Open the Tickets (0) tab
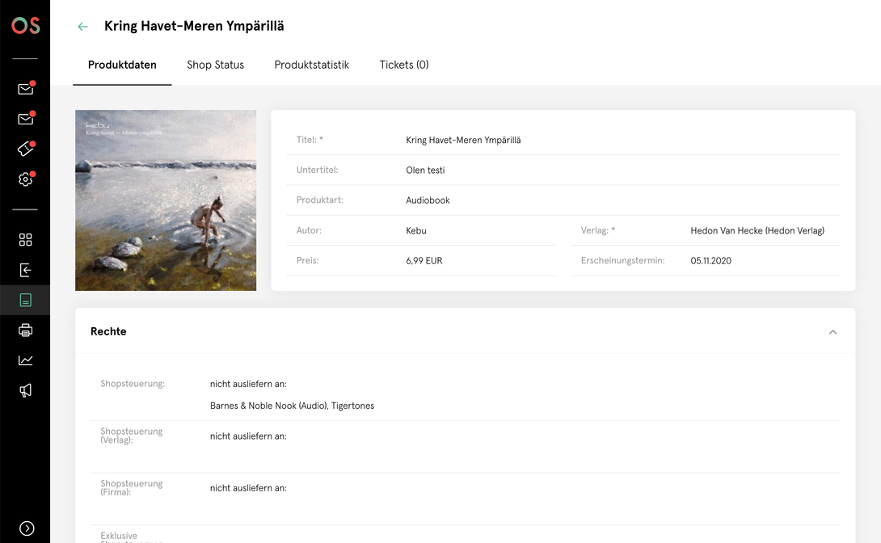This screenshot has width=881, height=543. tap(404, 65)
